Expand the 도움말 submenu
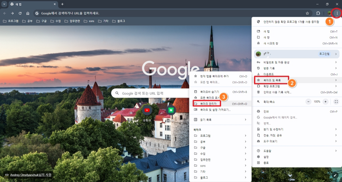This screenshot has width=342, height=182. tap(297, 151)
